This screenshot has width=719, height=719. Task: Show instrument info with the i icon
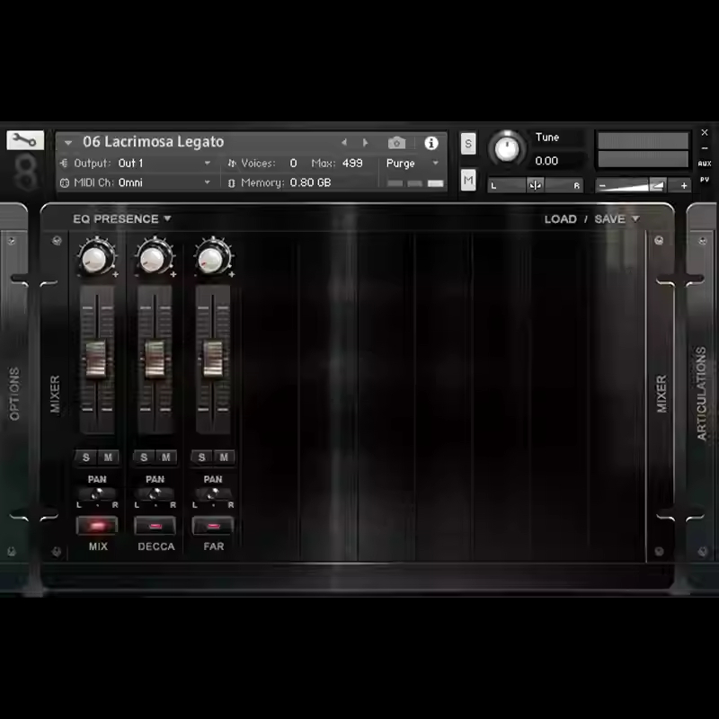point(431,143)
